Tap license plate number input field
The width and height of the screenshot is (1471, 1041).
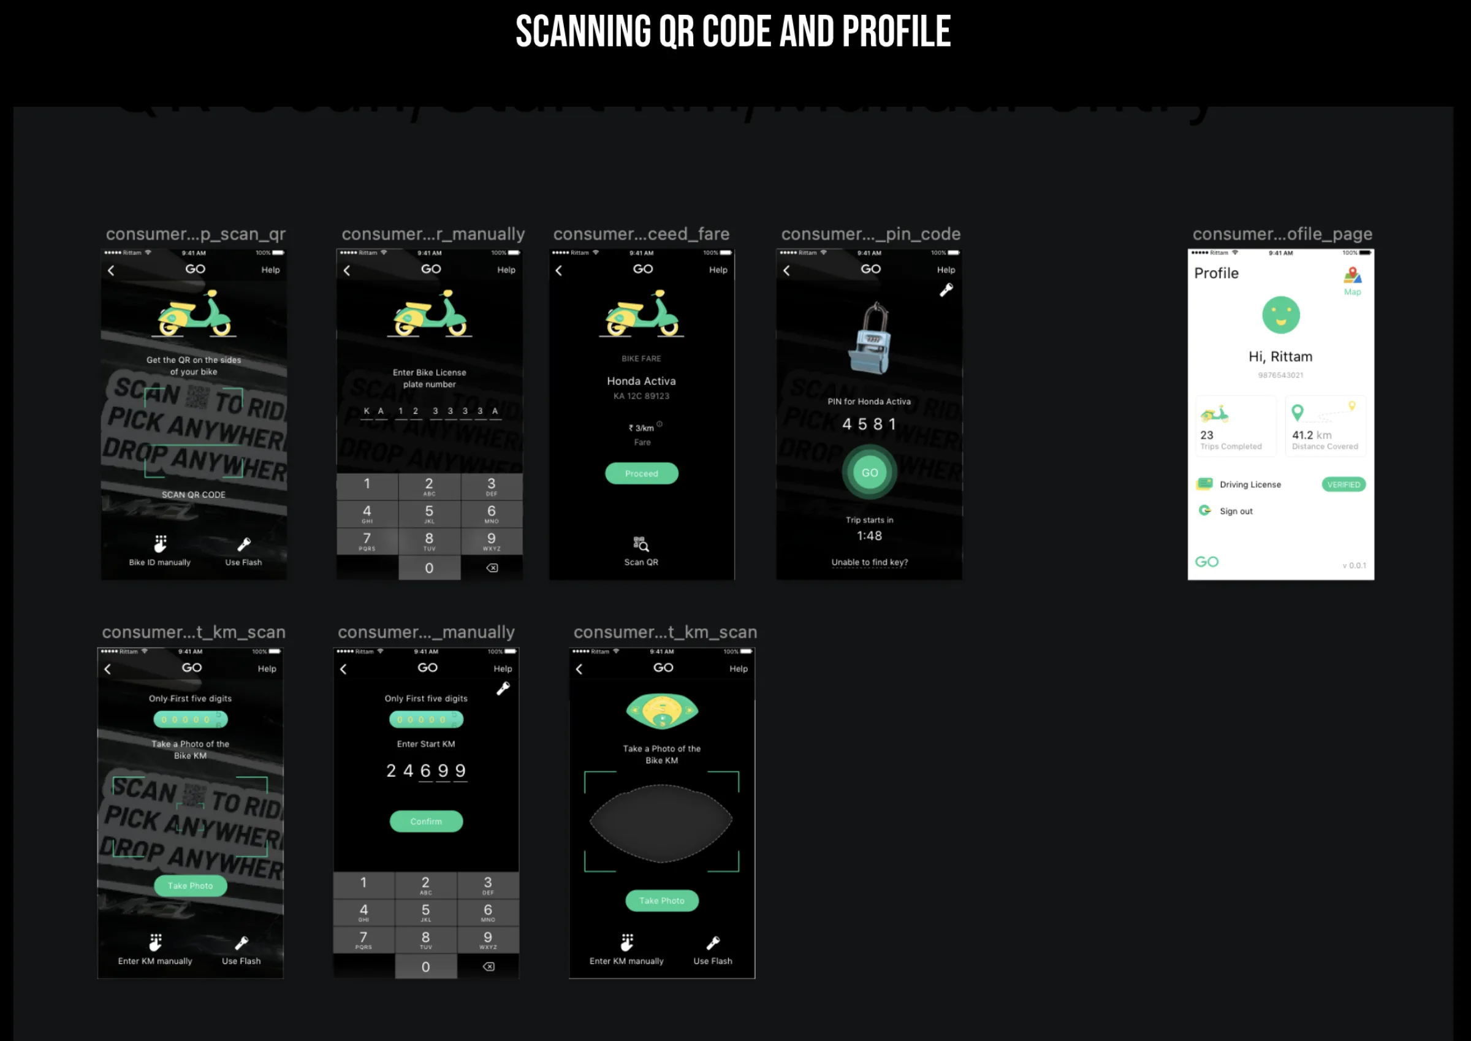click(x=430, y=411)
